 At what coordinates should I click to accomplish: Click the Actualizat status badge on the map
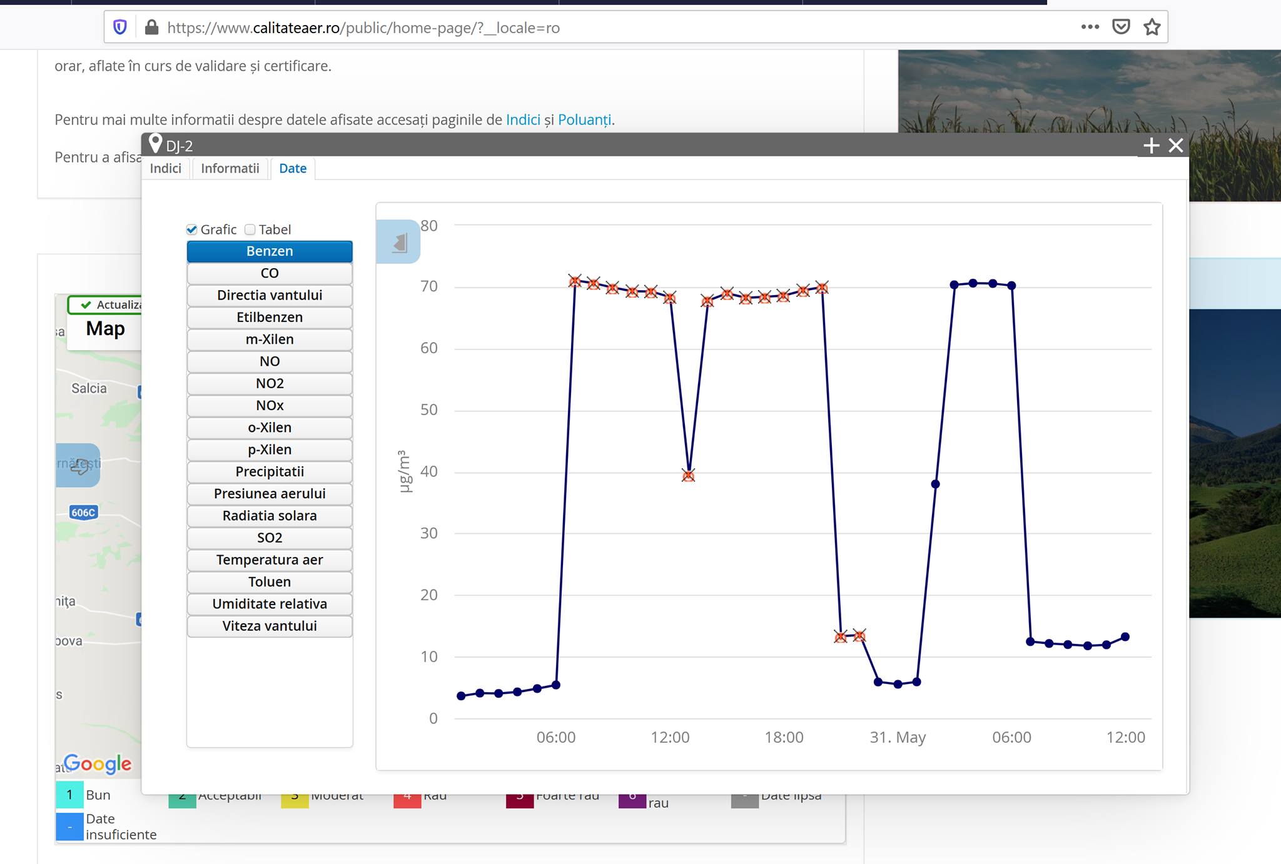(105, 304)
